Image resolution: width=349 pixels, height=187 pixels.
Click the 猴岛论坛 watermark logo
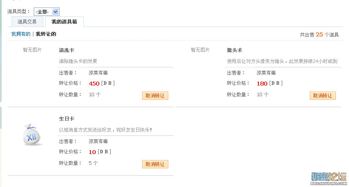tap(329, 179)
